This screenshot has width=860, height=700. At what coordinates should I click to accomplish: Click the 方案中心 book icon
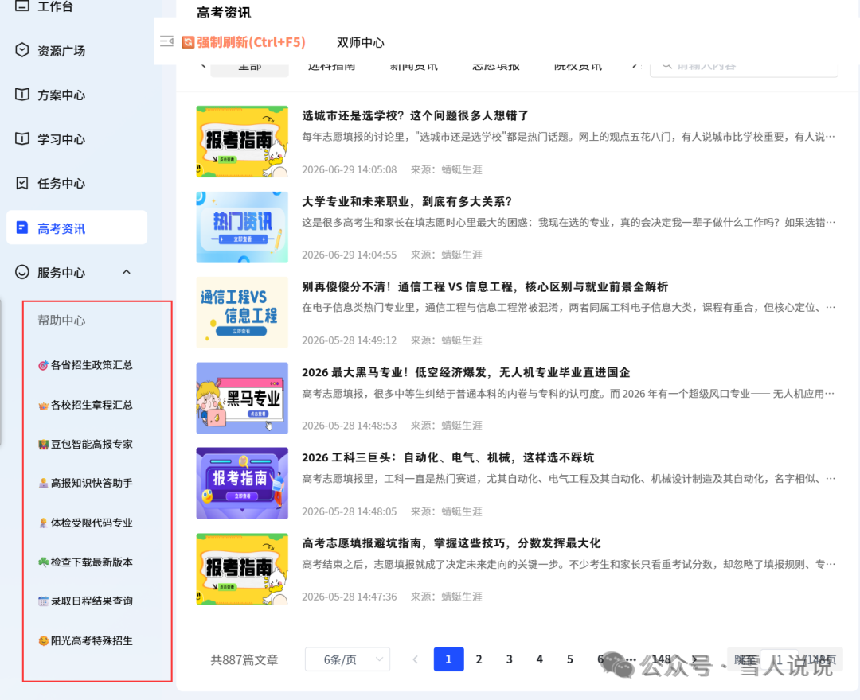(x=22, y=95)
